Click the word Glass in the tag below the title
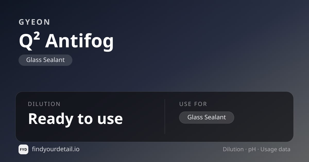 (x=34, y=60)
